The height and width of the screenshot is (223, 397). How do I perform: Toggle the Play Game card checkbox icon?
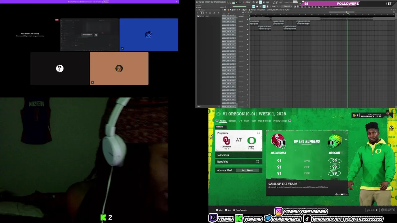coord(259,133)
